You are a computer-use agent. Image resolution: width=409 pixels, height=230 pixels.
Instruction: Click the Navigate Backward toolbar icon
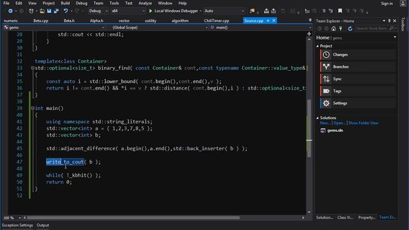click(10, 11)
